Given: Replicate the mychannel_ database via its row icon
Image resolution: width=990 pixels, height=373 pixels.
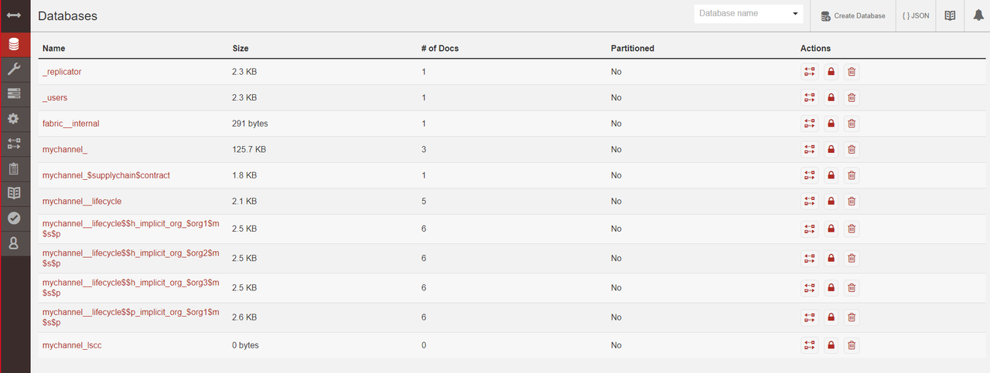Looking at the screenshot, I should pyautogui.click(x=810, y=150).
